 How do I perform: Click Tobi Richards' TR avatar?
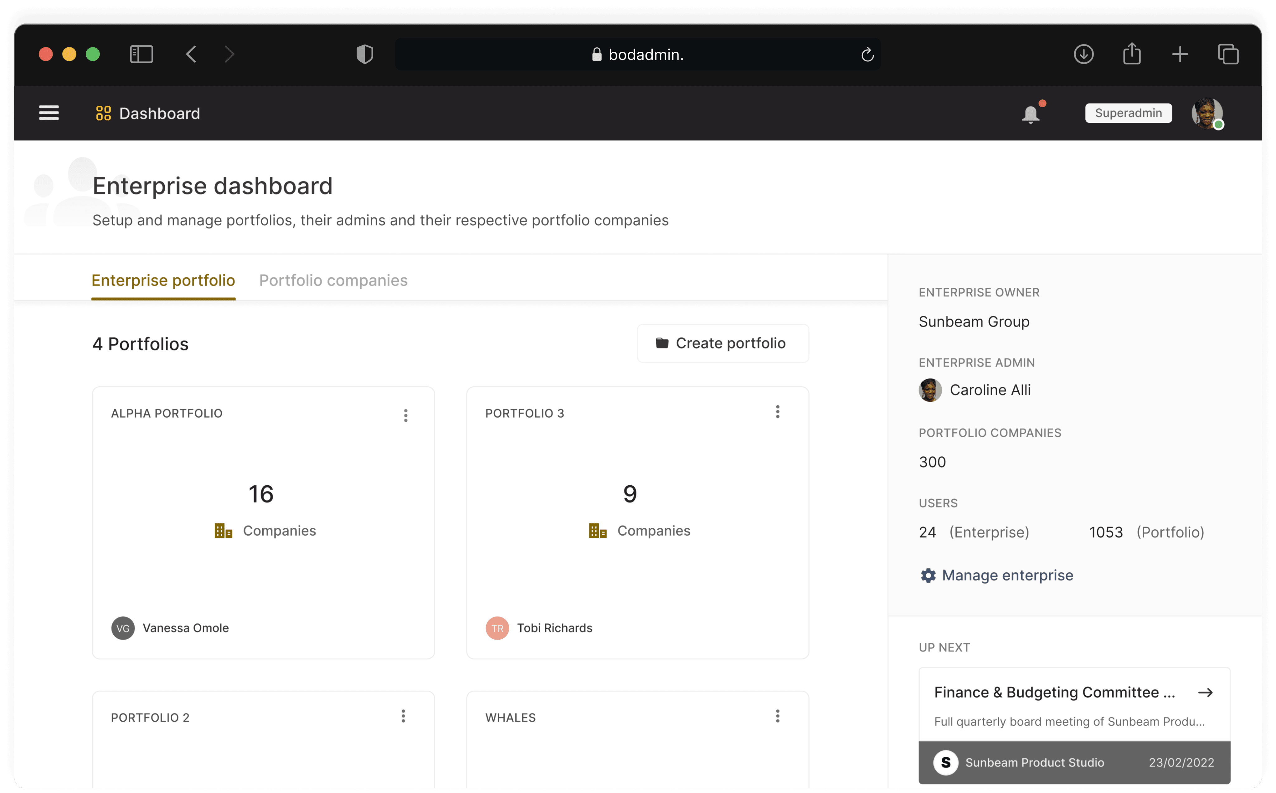[497, 628]
